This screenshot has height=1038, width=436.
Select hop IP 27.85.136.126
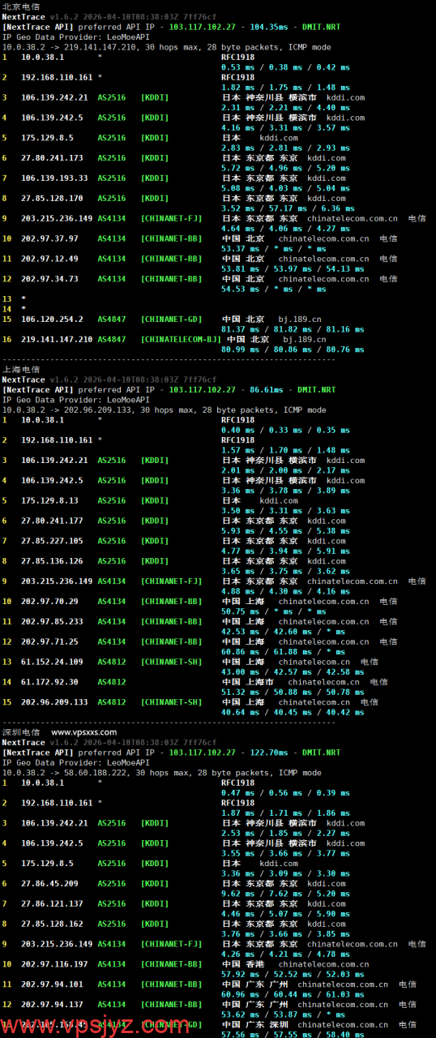(52, 560)
